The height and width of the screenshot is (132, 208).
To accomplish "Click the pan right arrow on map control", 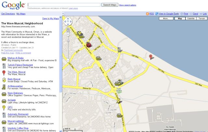I will point(71,21).
